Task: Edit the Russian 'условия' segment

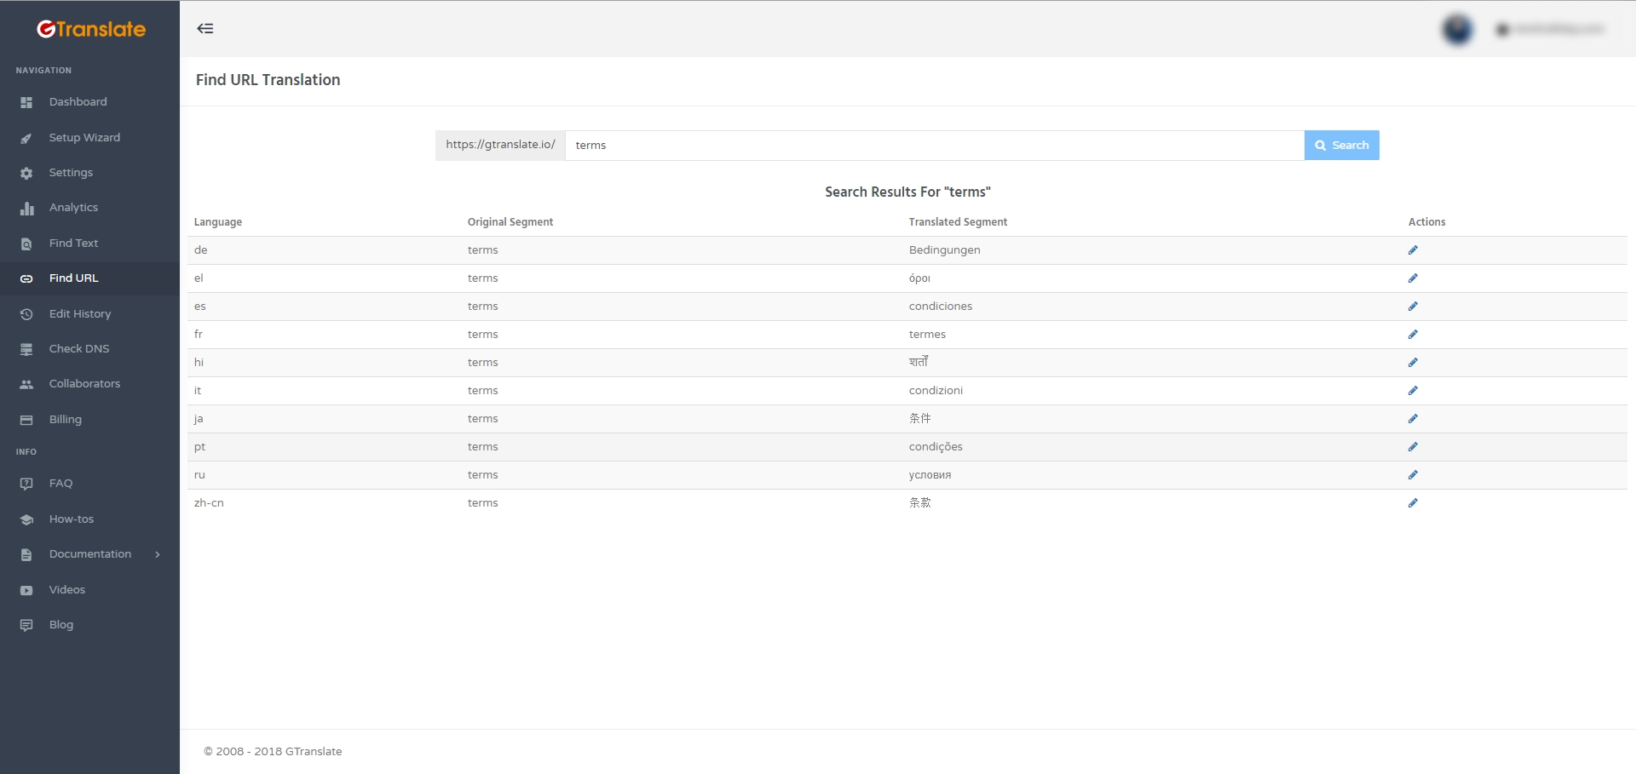Action: pos(1413,475)
